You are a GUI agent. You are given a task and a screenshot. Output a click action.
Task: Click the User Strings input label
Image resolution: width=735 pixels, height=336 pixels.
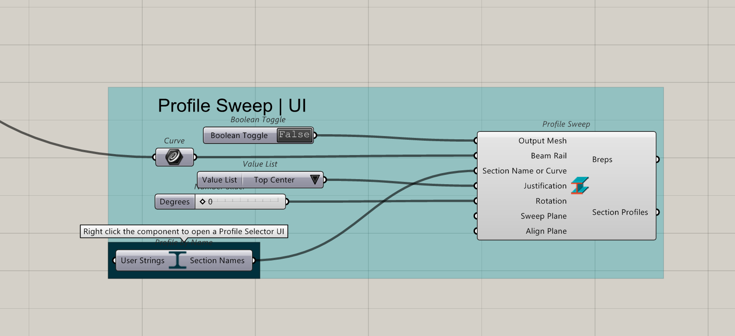pos(143,261)
